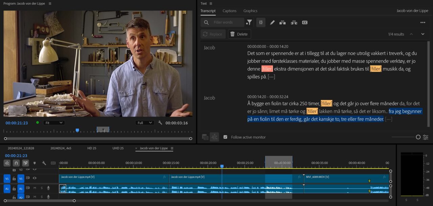Viewport: 433px width, 206px height.
Task: Toggle track lock on A1
Action: [x=14, y=188]
